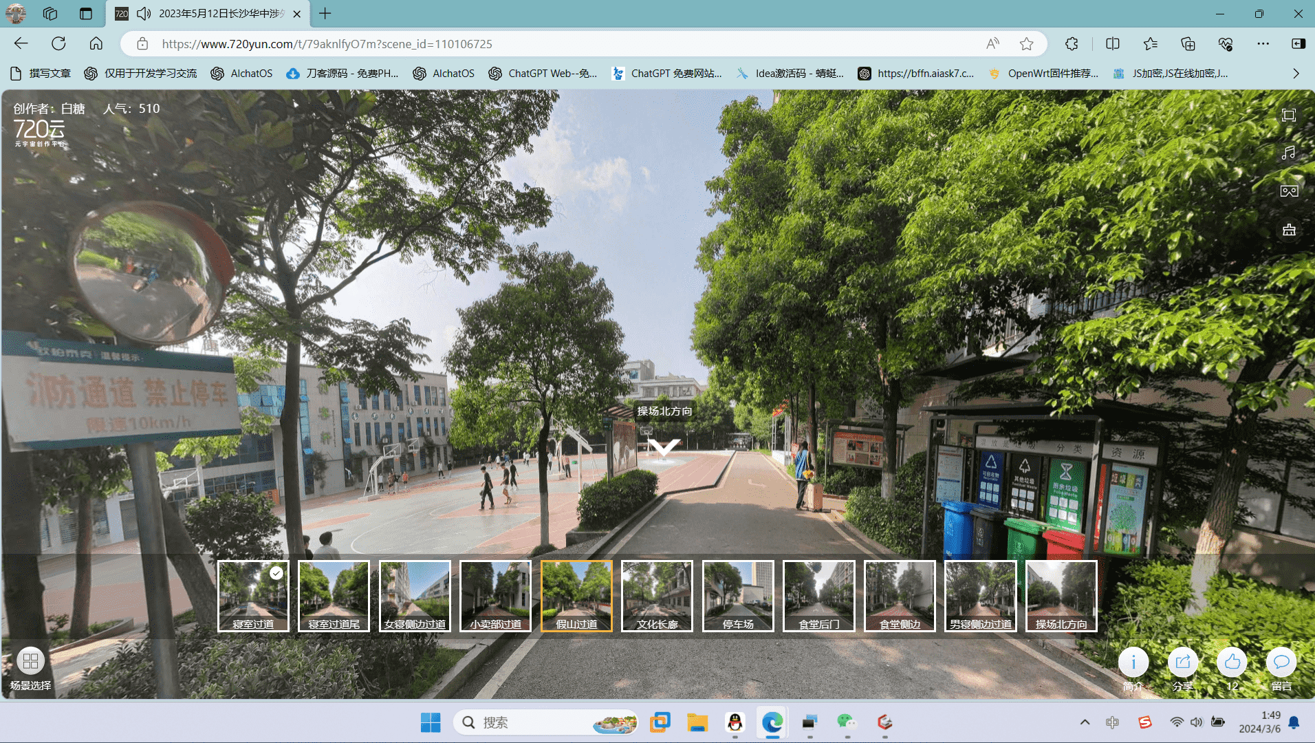The width and height of the screenshot is (1315, 743).
Task: Add this page to favorites star
Action: [1026, 44]
